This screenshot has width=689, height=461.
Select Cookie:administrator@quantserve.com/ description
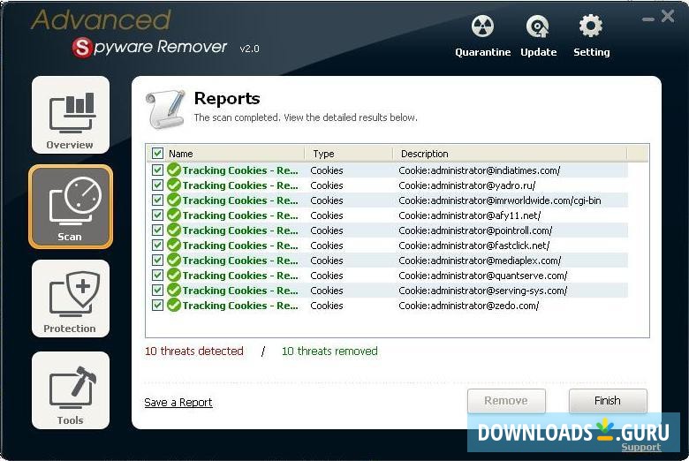coord(482,276)
